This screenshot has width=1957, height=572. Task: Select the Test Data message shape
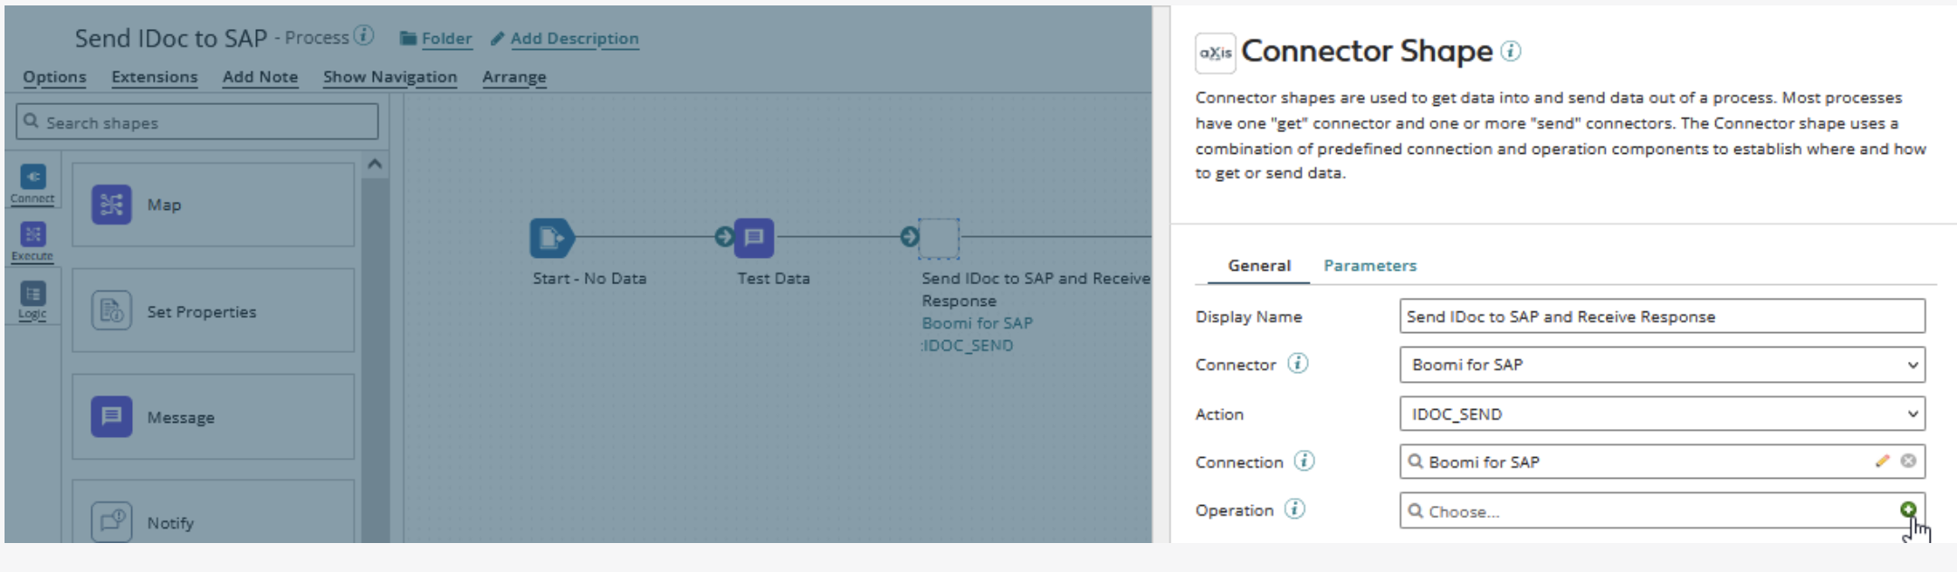click(x=753, y=238)
